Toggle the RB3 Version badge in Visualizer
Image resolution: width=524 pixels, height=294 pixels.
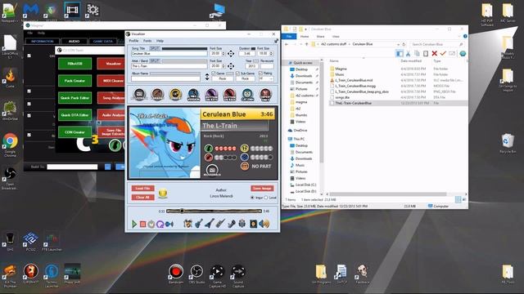coord(193,95)
